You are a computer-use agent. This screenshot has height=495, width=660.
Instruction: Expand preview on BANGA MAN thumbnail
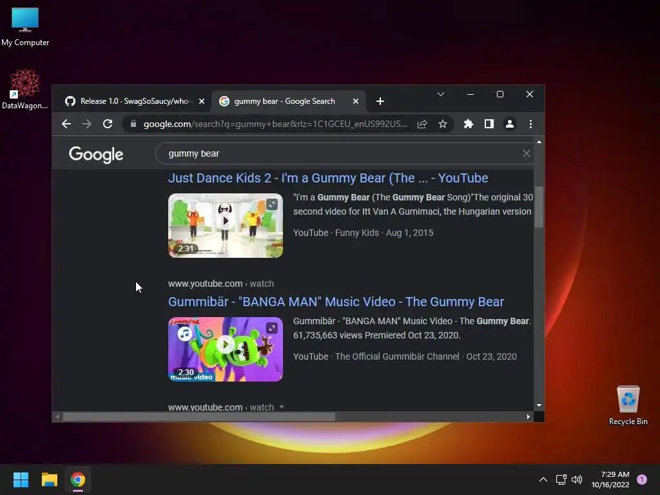pyautogui.click(x=272, y=328)
